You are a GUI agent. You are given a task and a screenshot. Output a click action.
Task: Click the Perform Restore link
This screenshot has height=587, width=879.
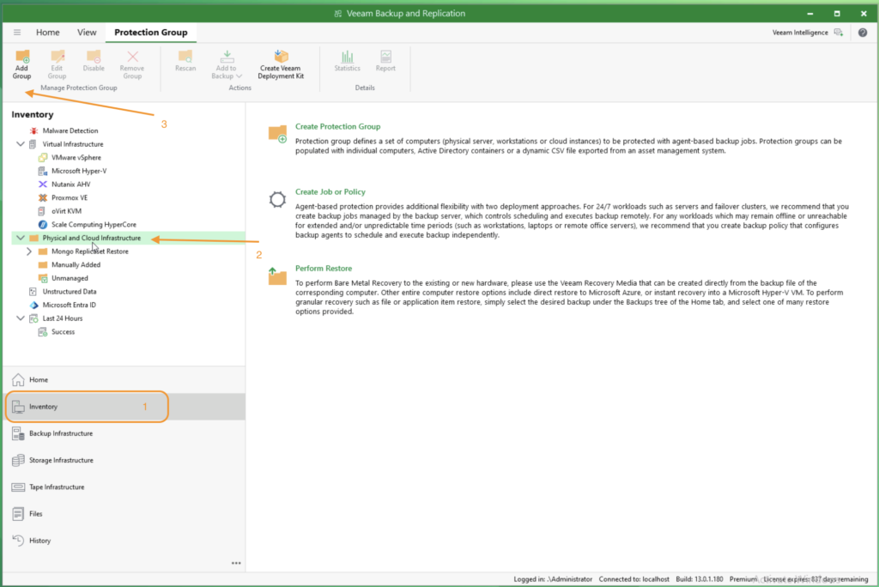(324, 268)
